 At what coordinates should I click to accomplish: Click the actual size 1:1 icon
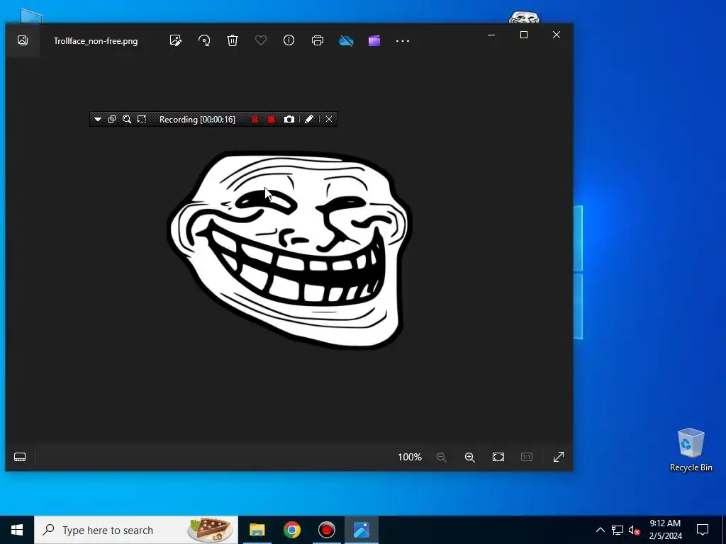coord(527,457)
